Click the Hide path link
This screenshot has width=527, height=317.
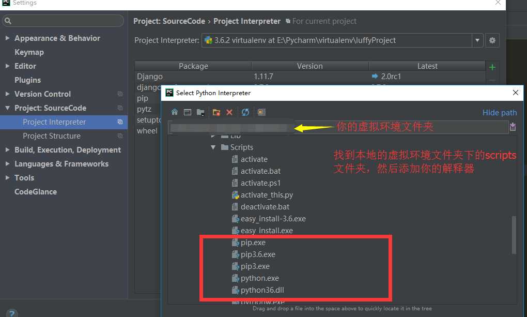(x=500, y=112)
